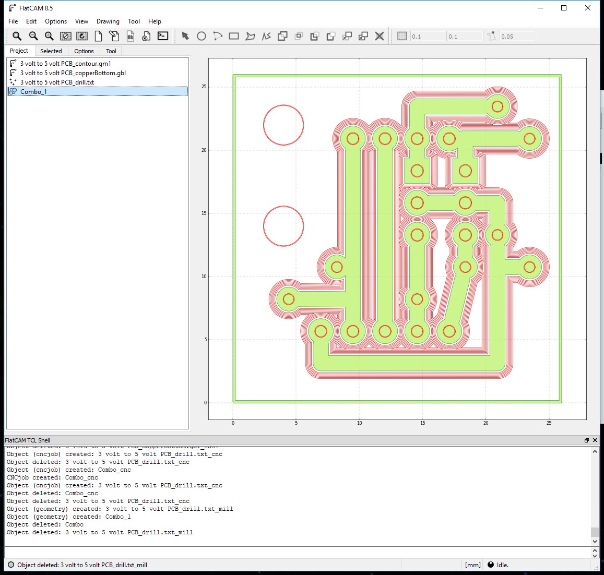Click the Copy Objects icon

pyautogui.click(x=363, y=36)
